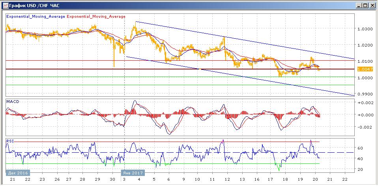Click the RSI indicator label
Image resolution: width=378 pixels, height=187 pixels.
[x=10, y=142]
